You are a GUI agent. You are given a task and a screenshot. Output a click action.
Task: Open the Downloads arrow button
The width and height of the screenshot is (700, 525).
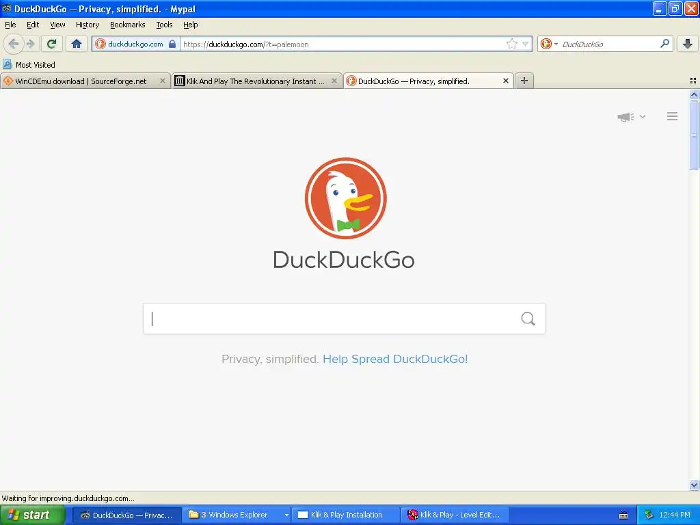pos(688,44)
